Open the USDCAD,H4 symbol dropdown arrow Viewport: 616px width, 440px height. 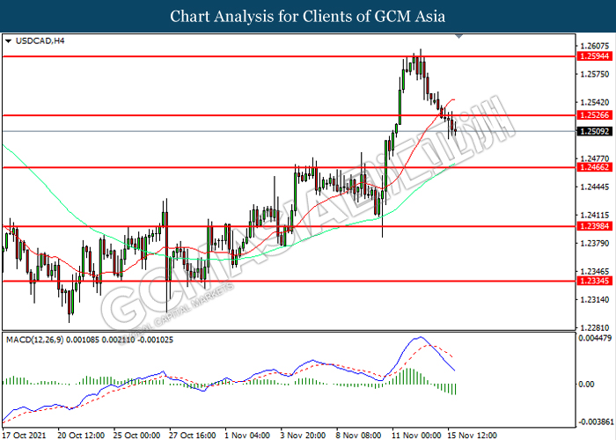(x=8, y=40)
